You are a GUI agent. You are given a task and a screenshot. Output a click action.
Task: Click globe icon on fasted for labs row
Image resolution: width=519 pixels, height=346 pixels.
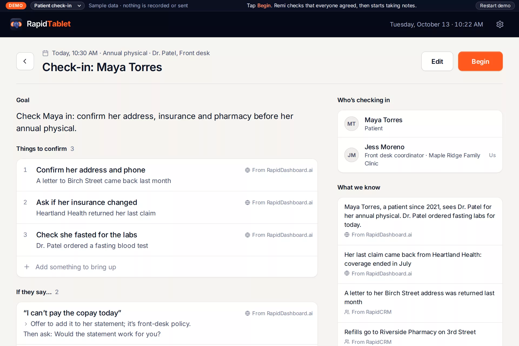pyautogui.click(x=247, y=235)
